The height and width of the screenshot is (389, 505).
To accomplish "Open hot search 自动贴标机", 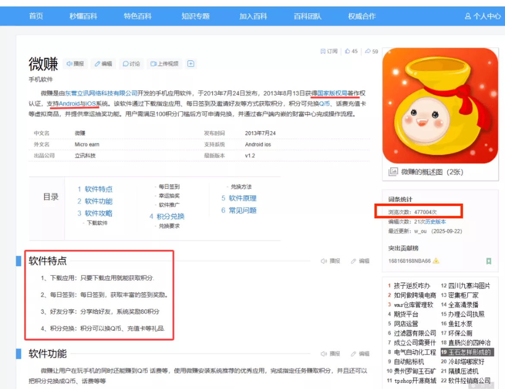I will [409, 362].
